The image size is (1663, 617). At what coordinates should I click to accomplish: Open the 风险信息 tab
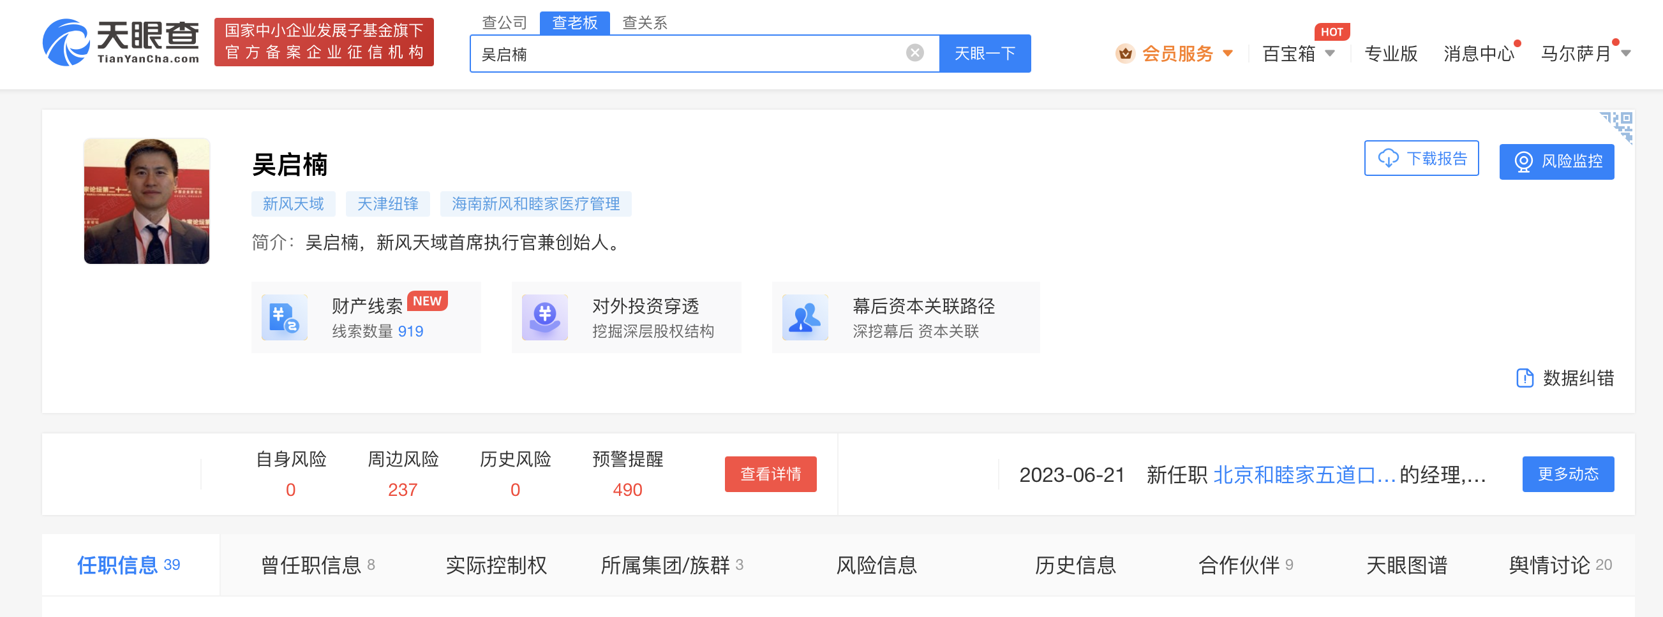tap(877, 565)
